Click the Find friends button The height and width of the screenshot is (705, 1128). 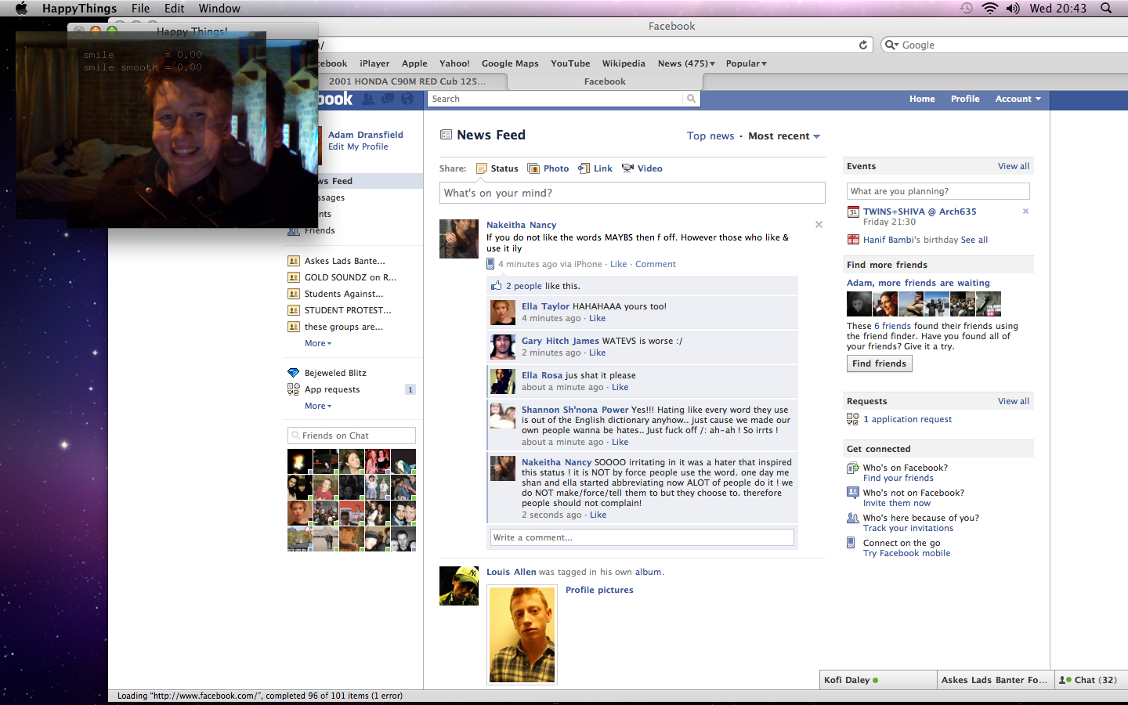click(x=879, y=363)
